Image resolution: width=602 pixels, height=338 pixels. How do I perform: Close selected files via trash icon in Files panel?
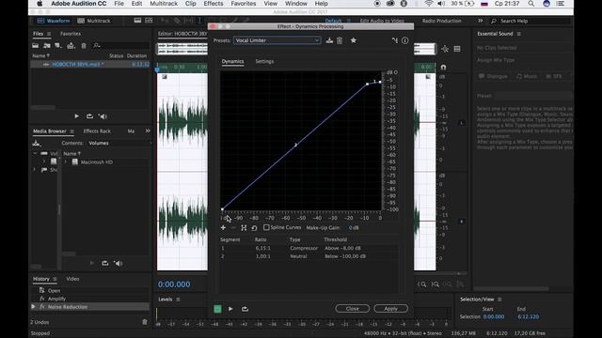point(84,46)
